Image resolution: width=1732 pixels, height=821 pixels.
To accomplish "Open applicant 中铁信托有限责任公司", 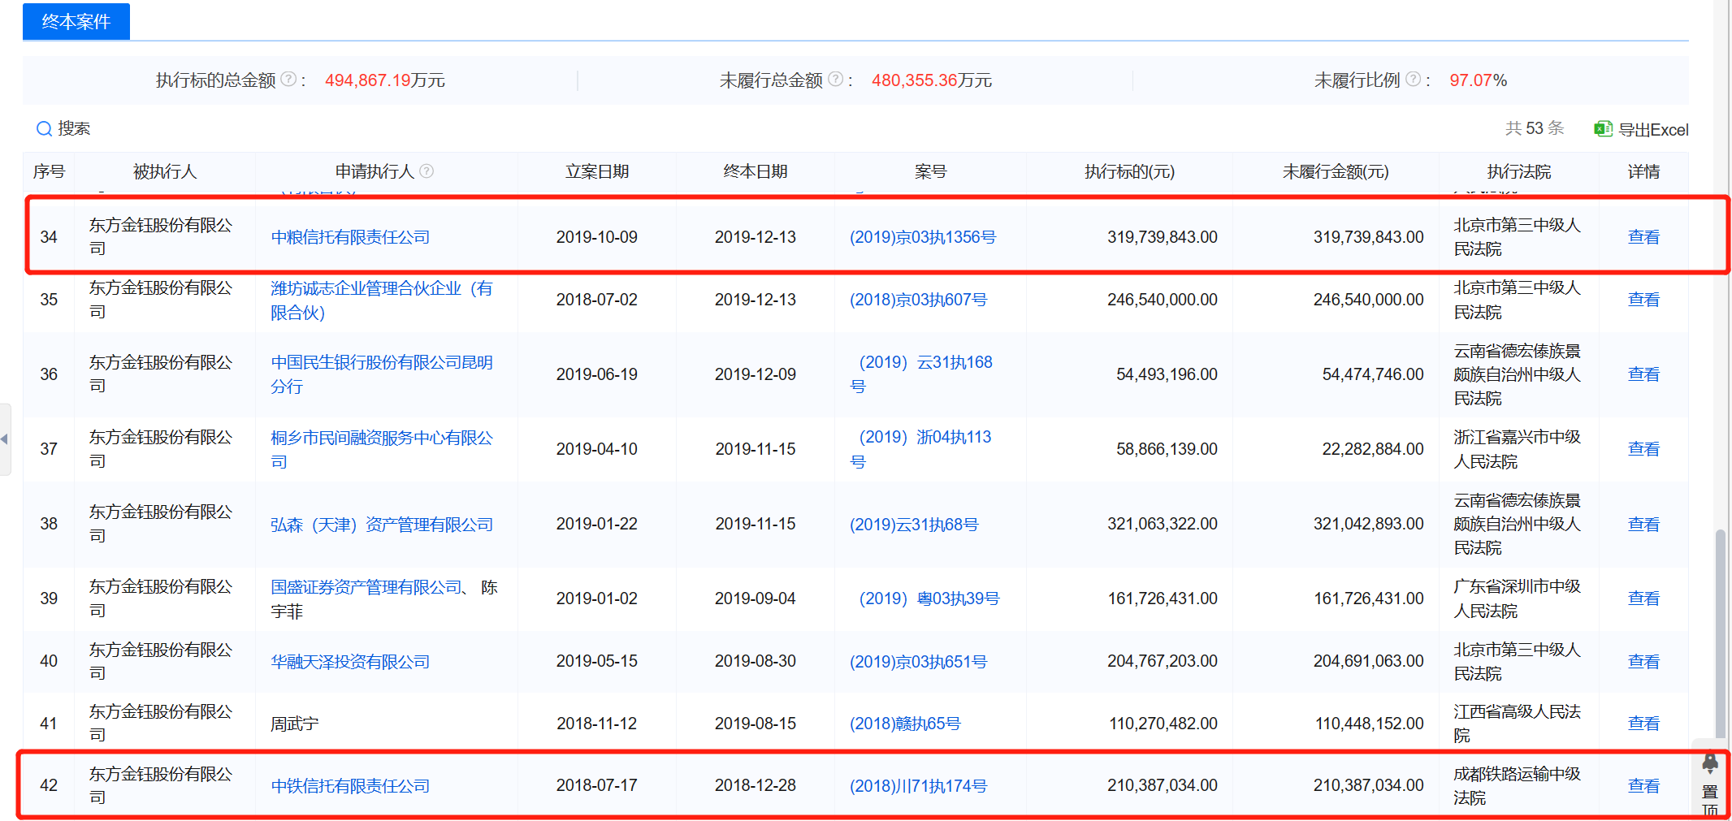I will coord(350,786).
